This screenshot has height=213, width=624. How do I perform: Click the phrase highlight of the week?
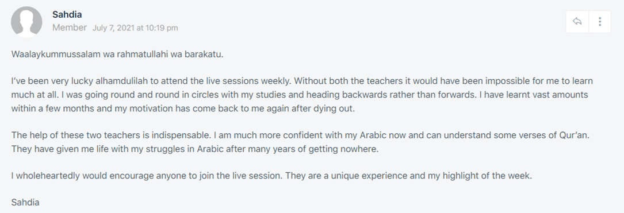tap(486, 176)
